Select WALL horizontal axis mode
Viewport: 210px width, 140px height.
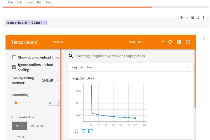coord(21,137)
